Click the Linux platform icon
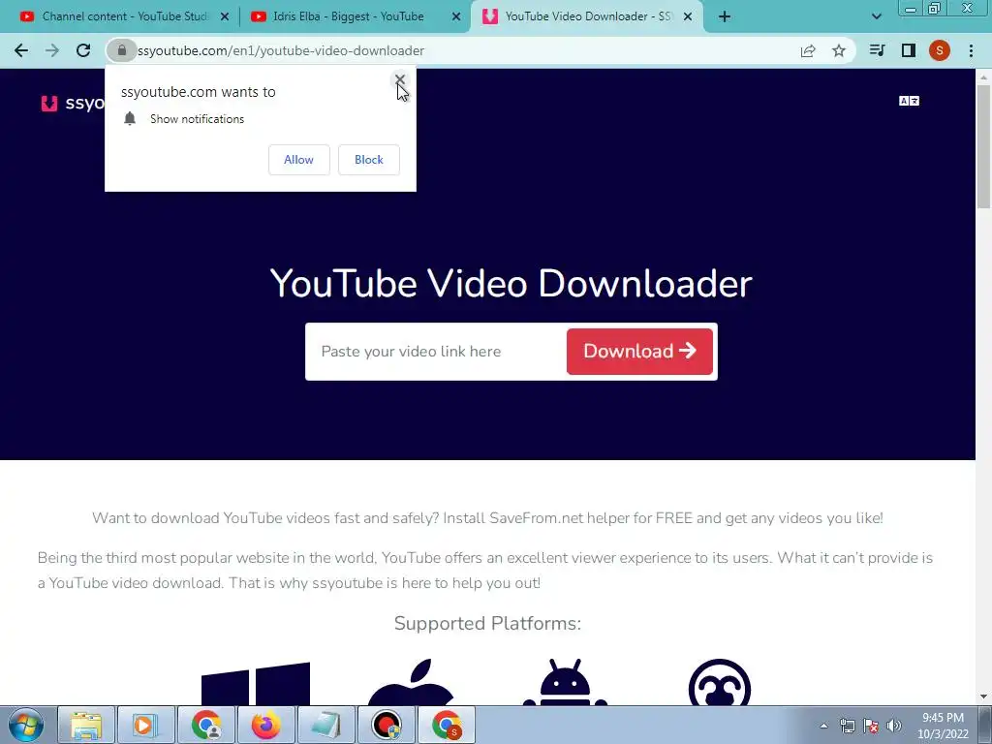Screen dimensions: 992x744 tap(720, 682)
